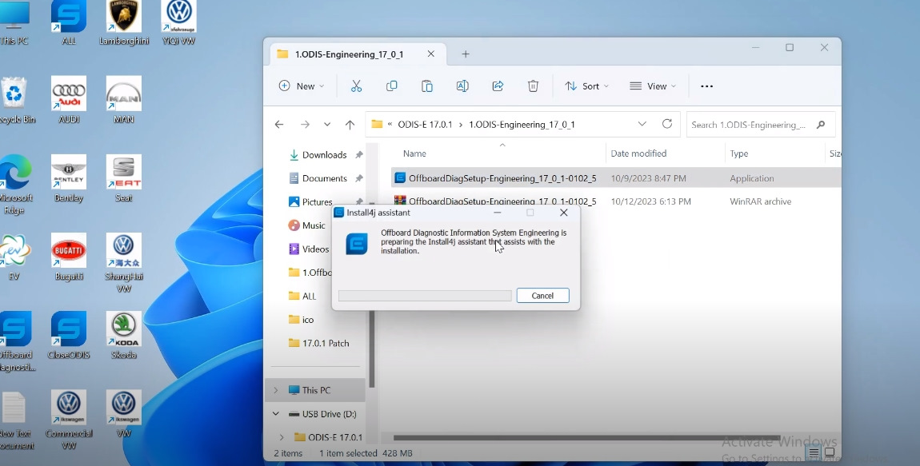This screenshot has height=466, width=920.
Task: Click the Delete trash icon
Action: pos(533,86)
